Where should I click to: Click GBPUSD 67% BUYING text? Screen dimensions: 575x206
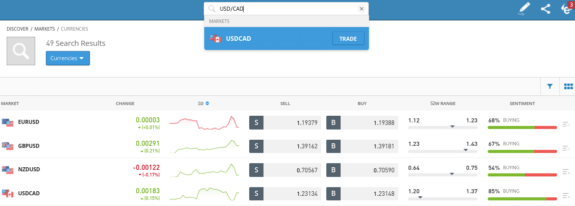504,144
